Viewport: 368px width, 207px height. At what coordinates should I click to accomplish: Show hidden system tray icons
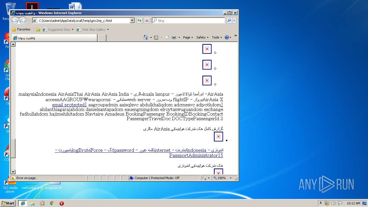[x=321, y=203]
